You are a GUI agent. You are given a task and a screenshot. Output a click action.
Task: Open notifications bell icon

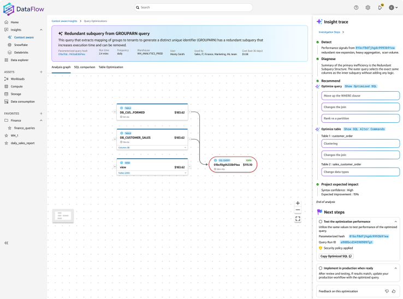point(380,8)
